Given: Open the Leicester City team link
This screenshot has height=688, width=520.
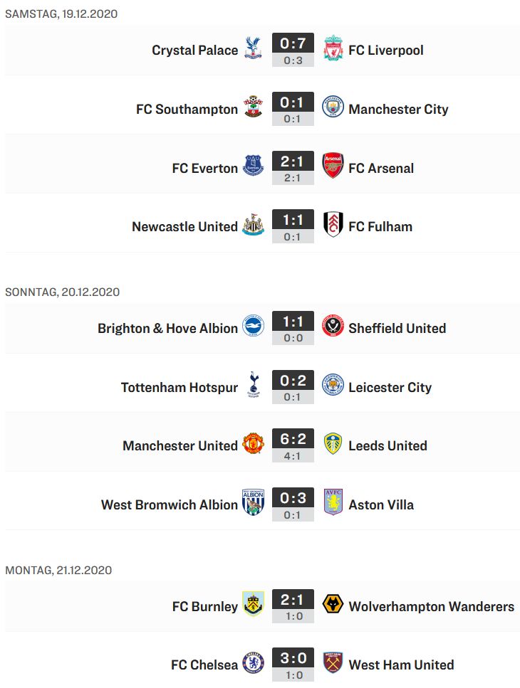Looking at the screenshot, I should point(390,388).
